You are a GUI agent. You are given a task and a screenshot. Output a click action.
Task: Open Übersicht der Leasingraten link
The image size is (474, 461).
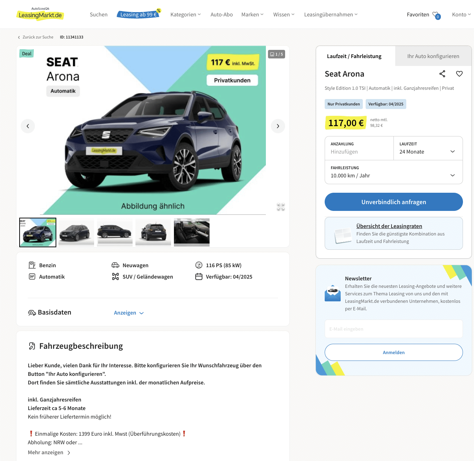point(389,226)
